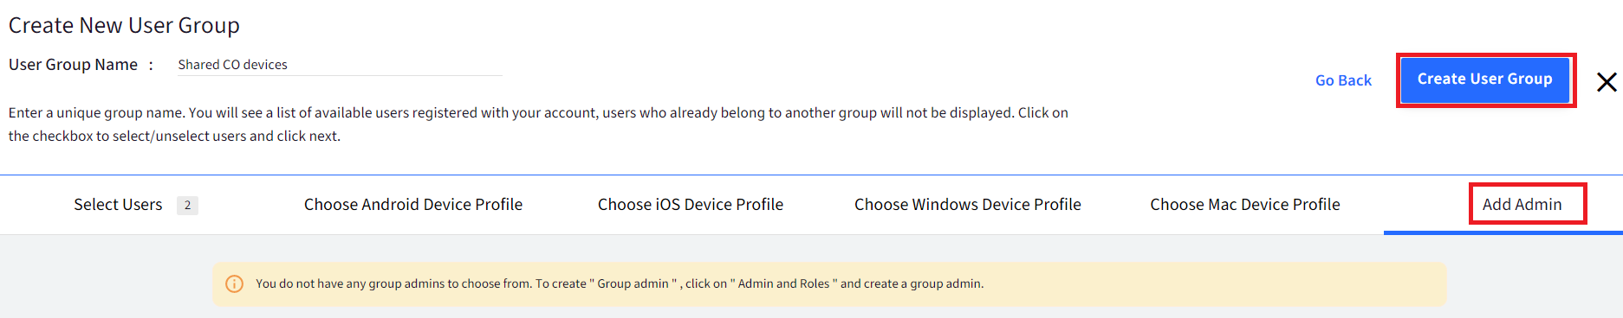Click the unique group name instruction text
The width and height of the screenshot is (1623, 318).
click(x=538, y=124)
